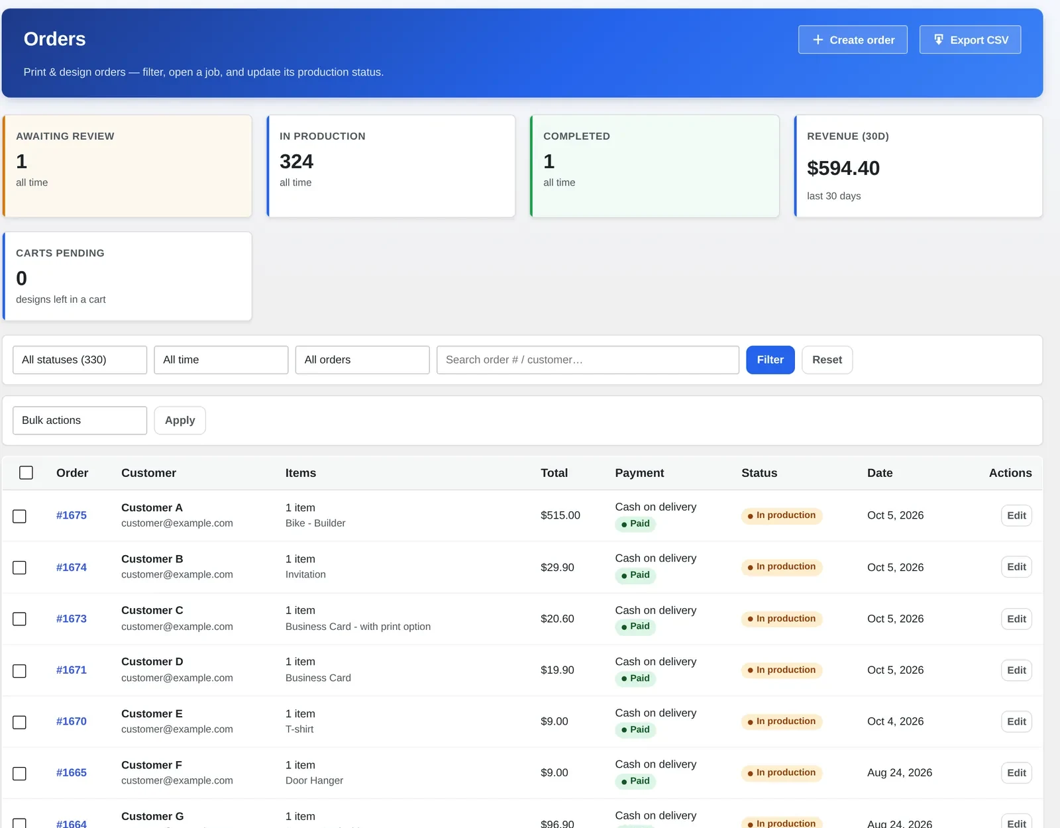Select the checkbox for order #1665
The image size is (1060, 828).
click(x=20, y=773)
